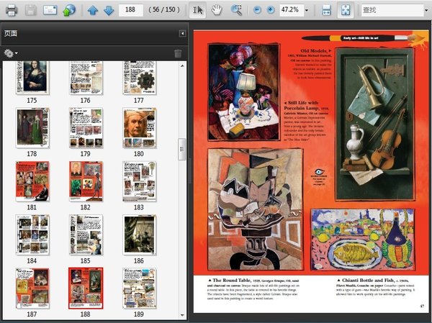Click the zoom percentage field 47.2%
432x323 pixels.
pos(291,10)
